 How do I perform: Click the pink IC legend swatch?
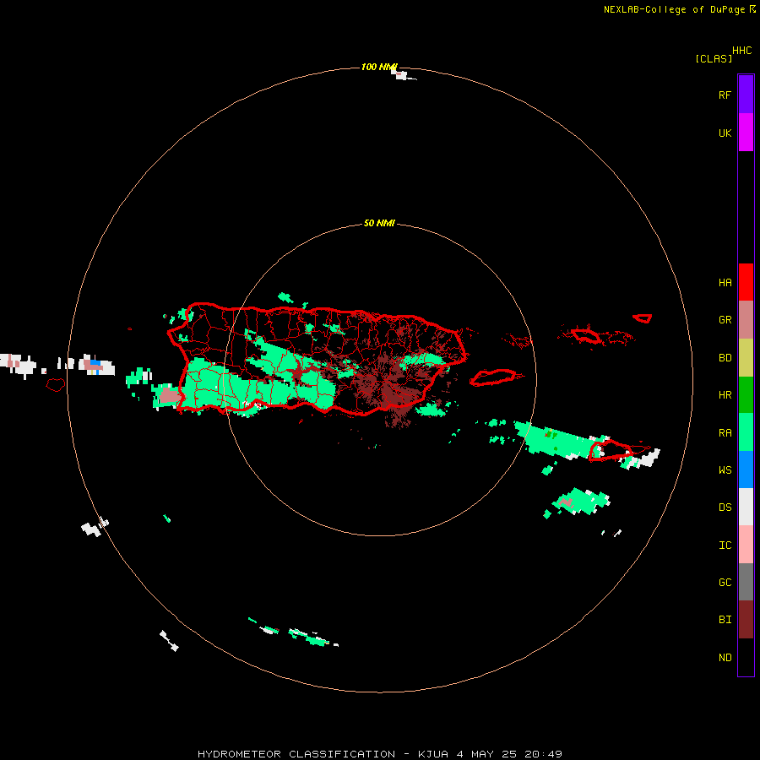(x=746, y=545)
